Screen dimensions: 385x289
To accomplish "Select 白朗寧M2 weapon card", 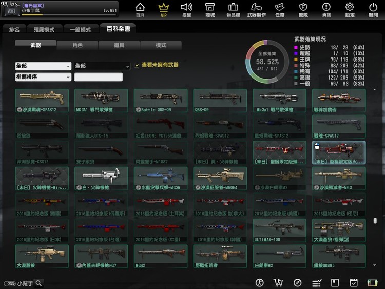I will (x=279, y=256).
